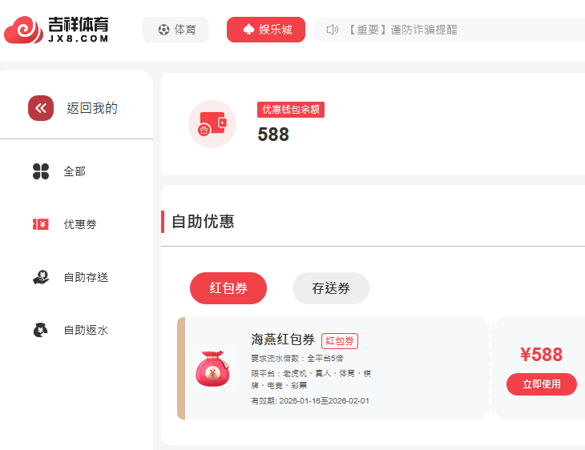Click the 自助返水 money bag icon

[41, 330]
